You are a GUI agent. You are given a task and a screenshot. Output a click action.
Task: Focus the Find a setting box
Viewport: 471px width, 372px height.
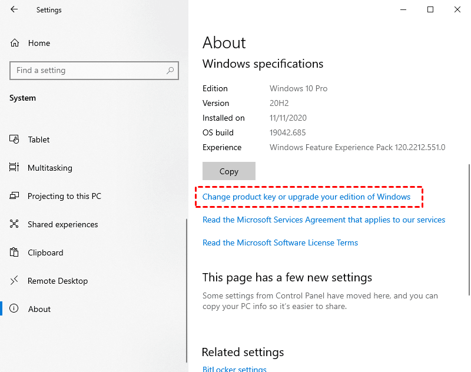pos(94,71)
